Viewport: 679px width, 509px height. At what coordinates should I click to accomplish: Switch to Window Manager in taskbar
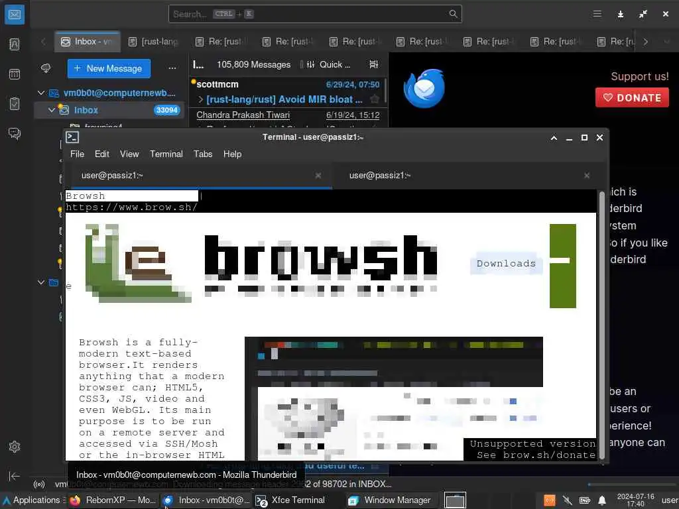390,500
